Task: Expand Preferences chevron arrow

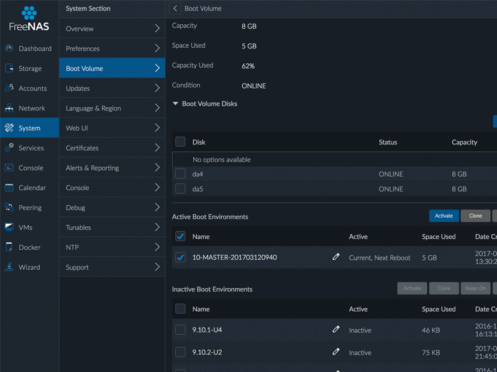Action: 157,48
